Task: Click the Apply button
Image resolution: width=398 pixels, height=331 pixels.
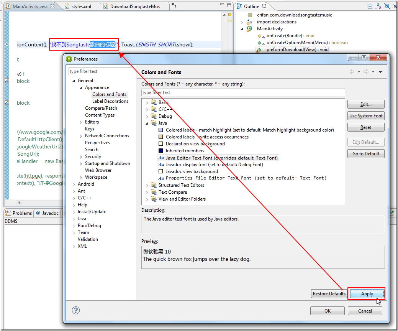Action: coord(367,294)
